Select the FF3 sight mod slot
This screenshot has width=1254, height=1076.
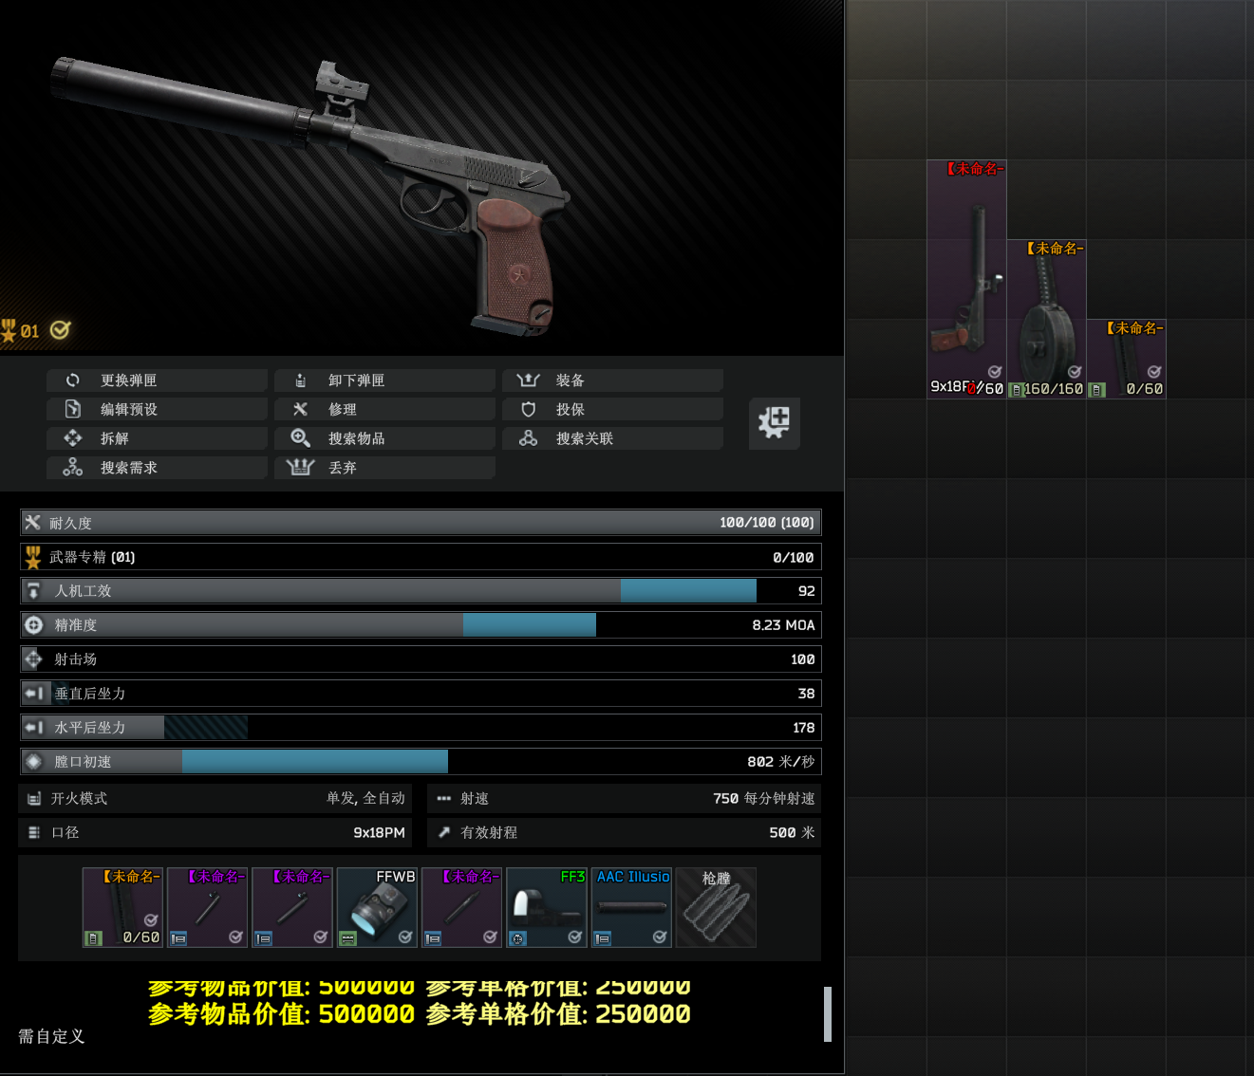pos(547,907)
